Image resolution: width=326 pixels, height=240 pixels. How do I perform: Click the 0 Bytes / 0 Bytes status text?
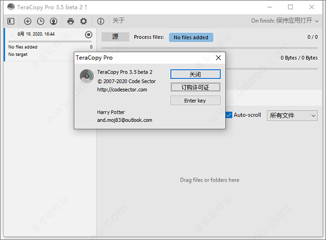pyautogui.click(x=299, y=58)
